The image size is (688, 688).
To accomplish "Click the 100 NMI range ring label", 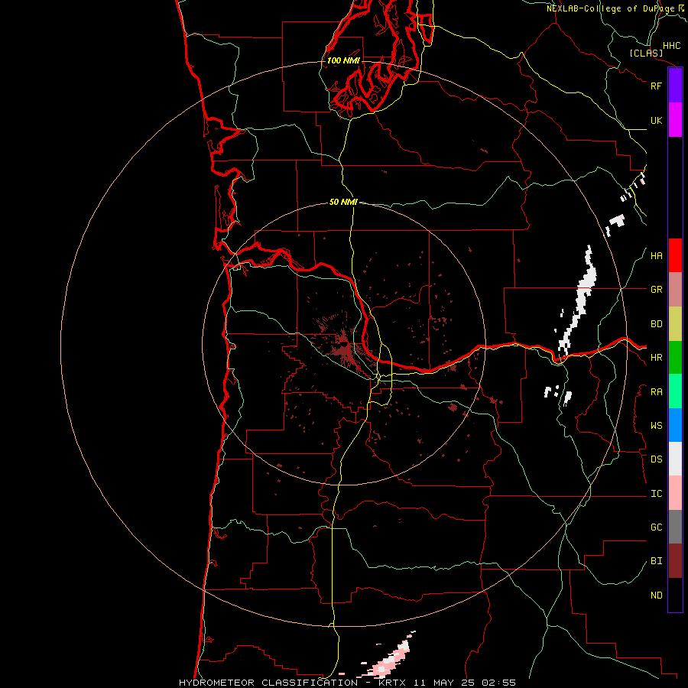I will tap(343, 60).
